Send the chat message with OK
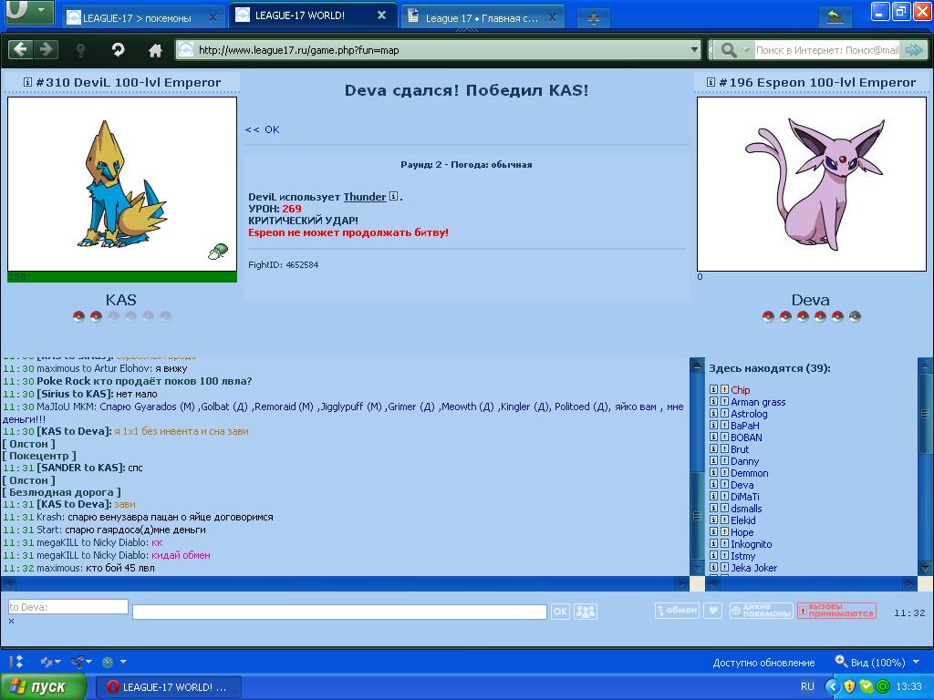 [x=560, y=612]
